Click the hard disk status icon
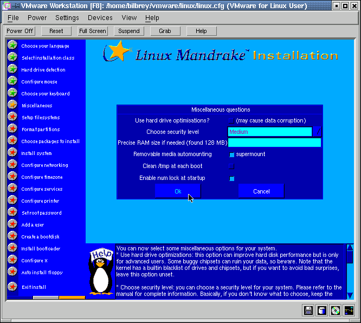 pos(322,311)
